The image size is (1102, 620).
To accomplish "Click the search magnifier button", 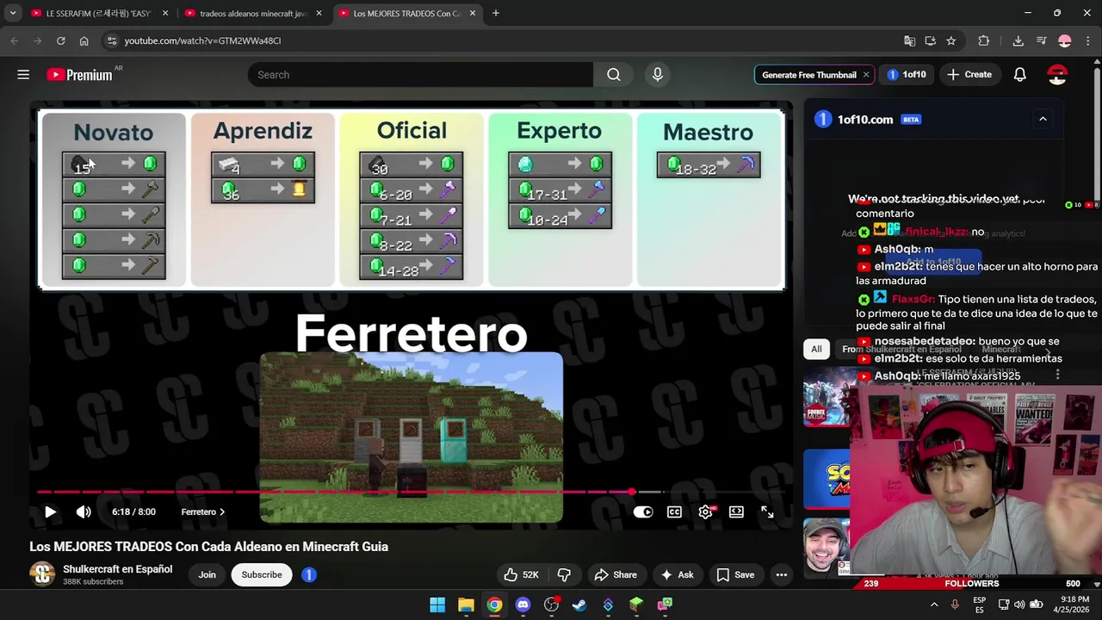I will (614, 75).
